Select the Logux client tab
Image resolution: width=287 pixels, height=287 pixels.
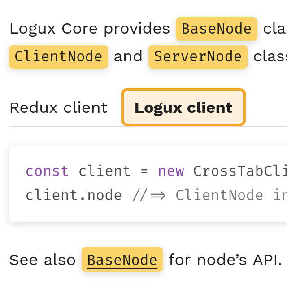pos(183,107)
